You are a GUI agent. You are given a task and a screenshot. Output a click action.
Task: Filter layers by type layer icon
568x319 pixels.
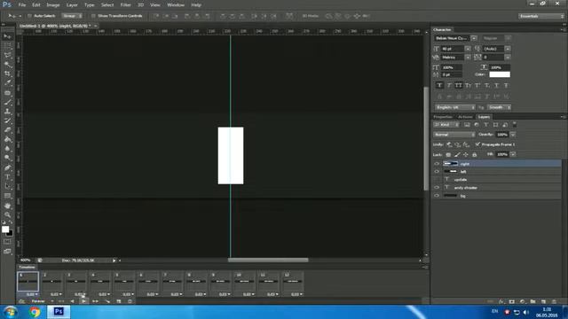486,125
